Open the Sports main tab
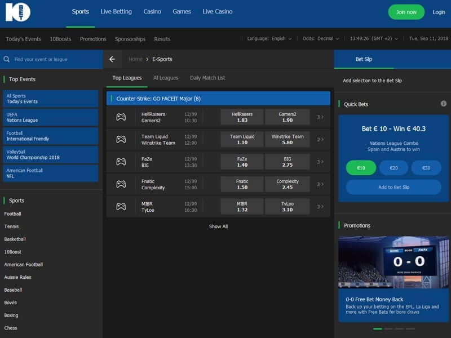Viewport: 451px width, 338px height. (80, 11)
